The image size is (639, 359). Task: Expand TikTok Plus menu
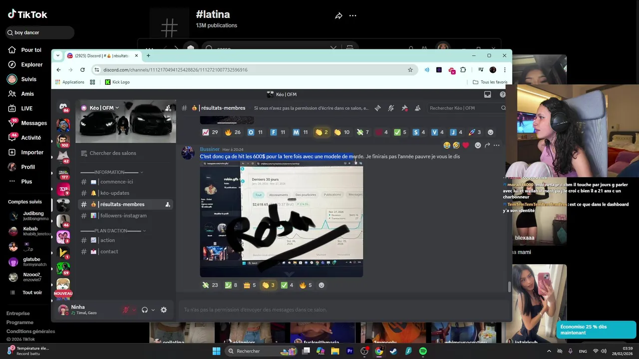coord(21,181)
